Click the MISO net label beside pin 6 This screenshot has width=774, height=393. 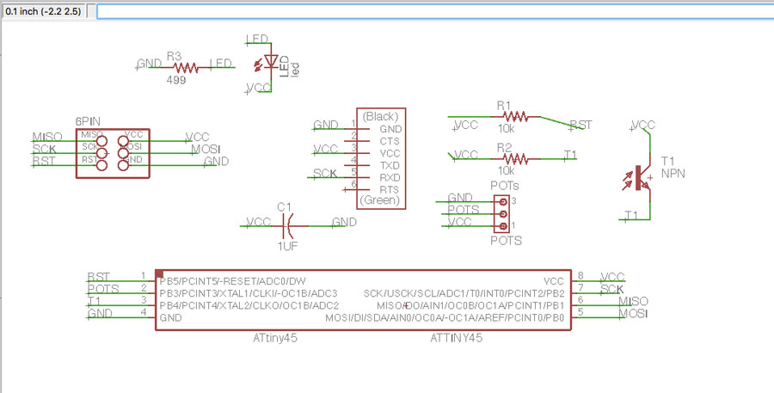tap(634, 301)
